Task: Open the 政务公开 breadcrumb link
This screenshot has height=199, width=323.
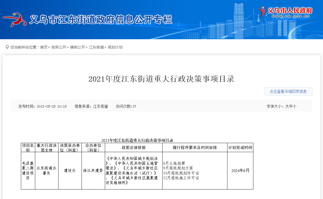Action: coord(59,47)
